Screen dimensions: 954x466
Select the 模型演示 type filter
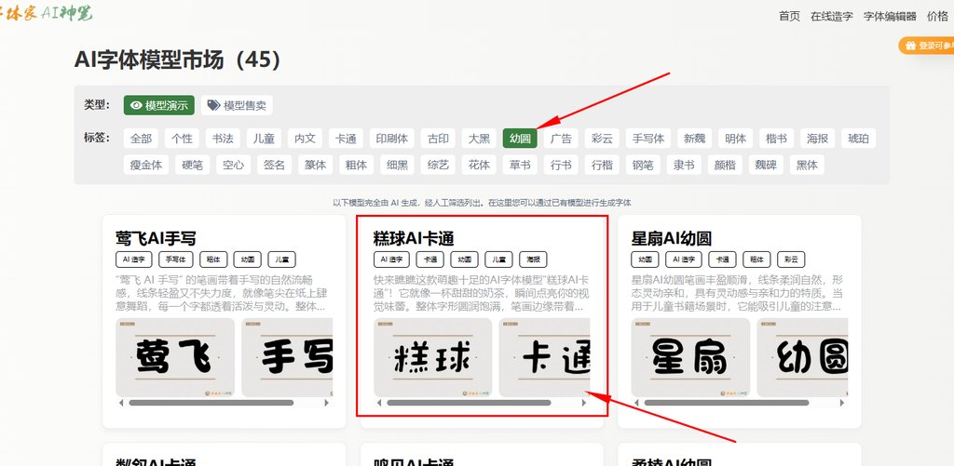(x=159, y=105)
